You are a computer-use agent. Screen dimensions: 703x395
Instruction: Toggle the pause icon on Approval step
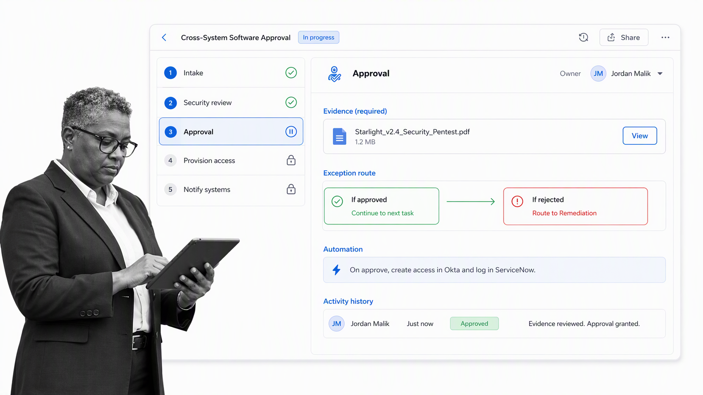tap(291, 132)
